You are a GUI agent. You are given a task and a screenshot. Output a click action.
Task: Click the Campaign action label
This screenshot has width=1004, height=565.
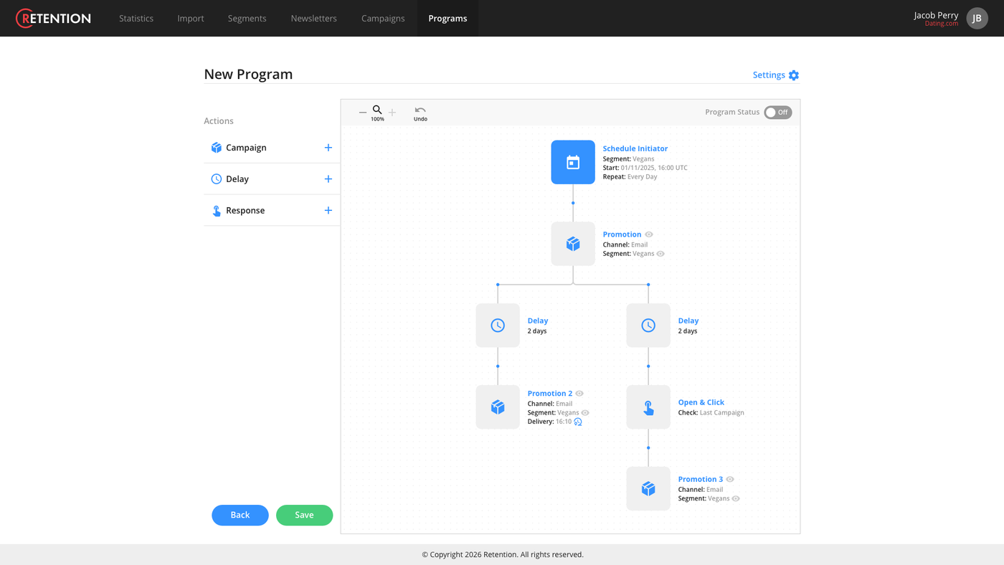pyautogui.click(x=246, y=148)
